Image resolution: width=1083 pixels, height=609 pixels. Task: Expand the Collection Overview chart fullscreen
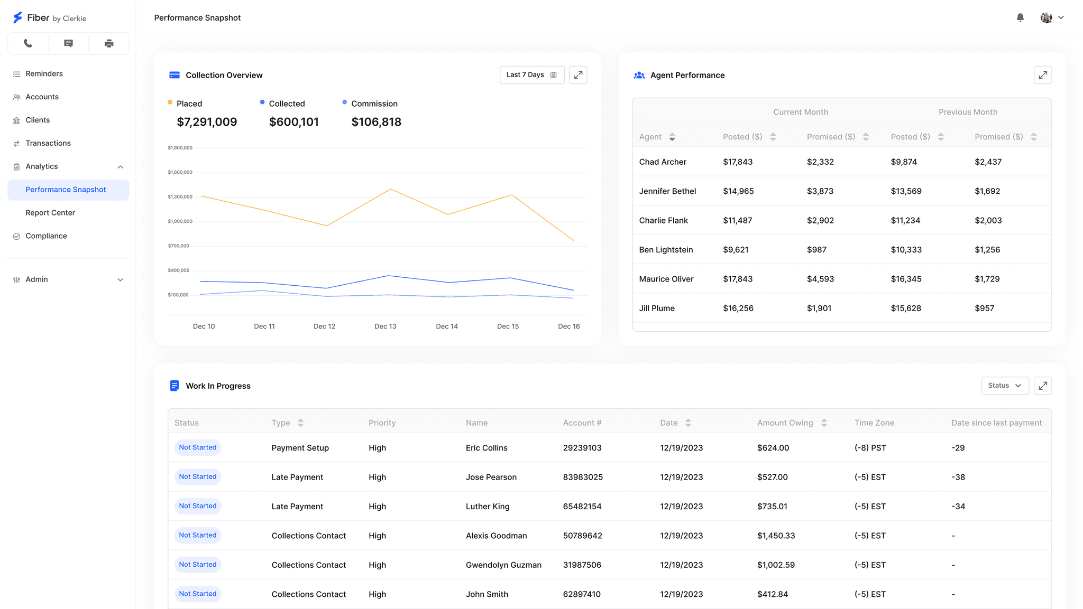pyautogui.click(x=578, y=75)
